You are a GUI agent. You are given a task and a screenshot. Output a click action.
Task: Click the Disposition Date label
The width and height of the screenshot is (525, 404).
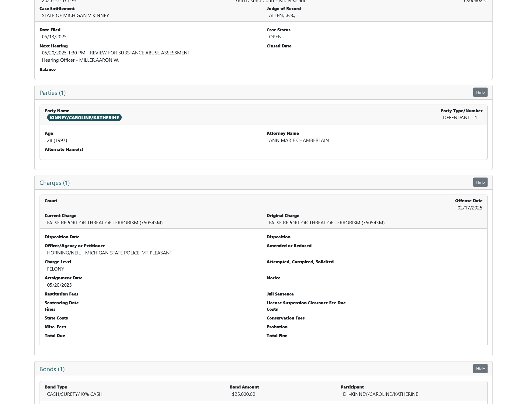click(x=62, y=237)
